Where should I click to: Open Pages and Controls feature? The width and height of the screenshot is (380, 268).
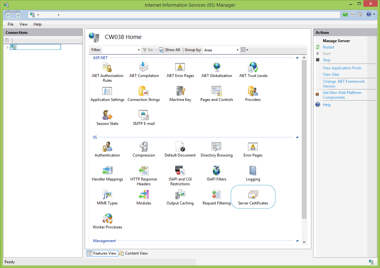pyautogui.click(x=216, y=94)
